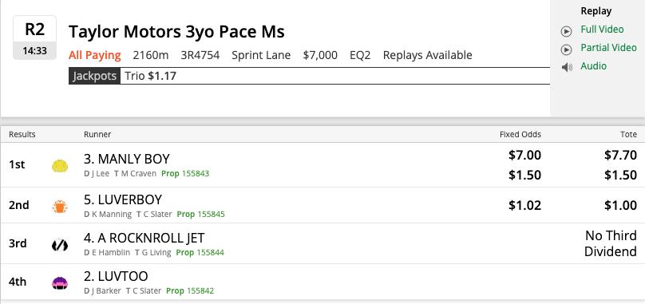The width and height of the screenshot is (645, 304).
Task: Click the Jackpots label
Action: (x=95, y=76)
